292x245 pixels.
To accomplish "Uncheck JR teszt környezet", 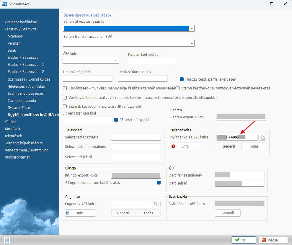I will [x=116, y=120].
